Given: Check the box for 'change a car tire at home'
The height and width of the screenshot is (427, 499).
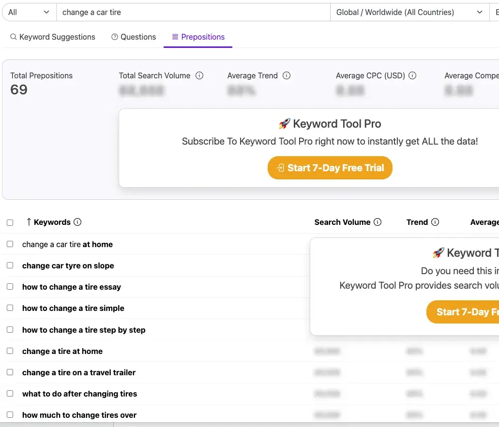Looking at the screenshot, I should [x=10, y=244].
